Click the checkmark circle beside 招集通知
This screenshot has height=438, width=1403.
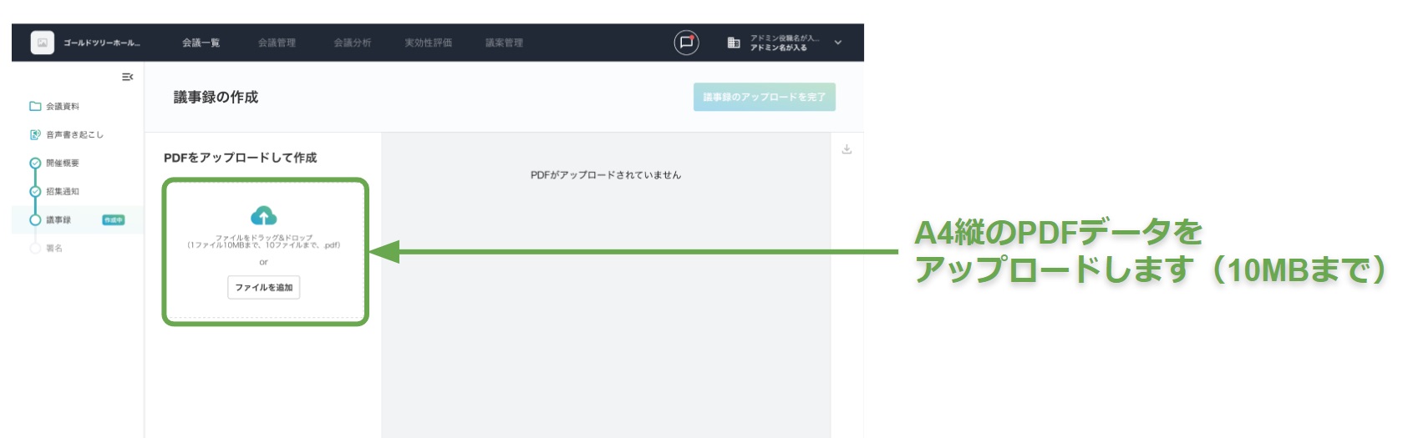click(x=35, y=191)
